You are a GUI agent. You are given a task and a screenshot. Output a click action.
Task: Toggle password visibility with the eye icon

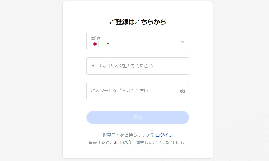(183, 91)
